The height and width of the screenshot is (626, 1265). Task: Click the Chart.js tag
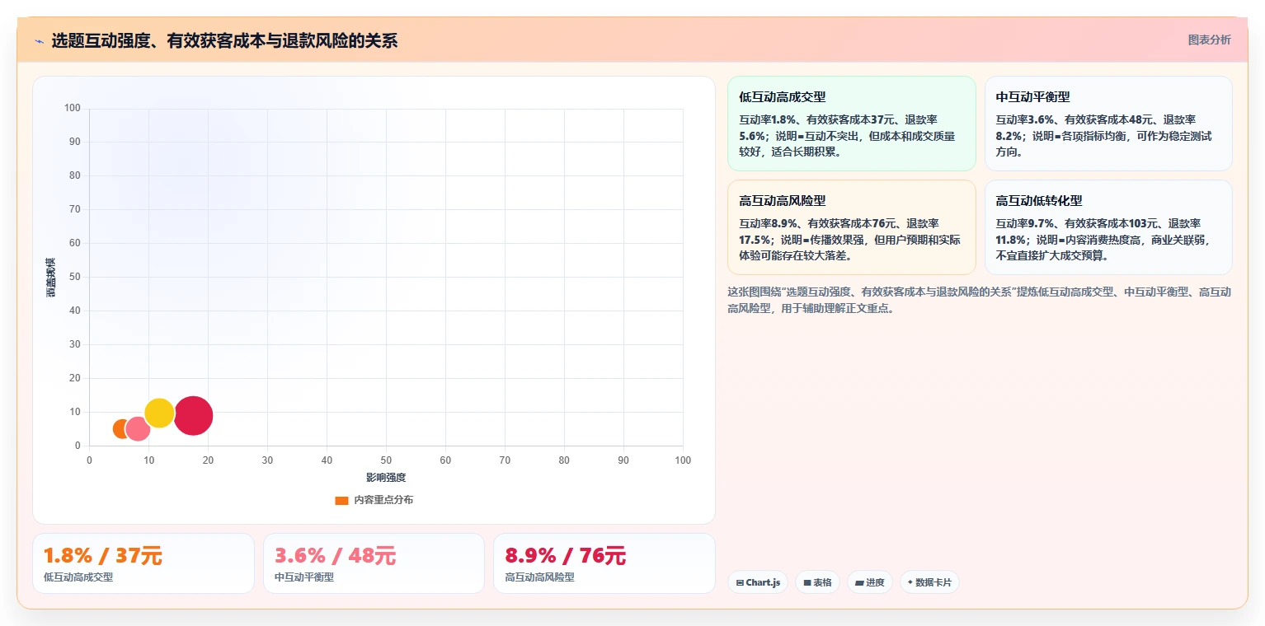758,582
